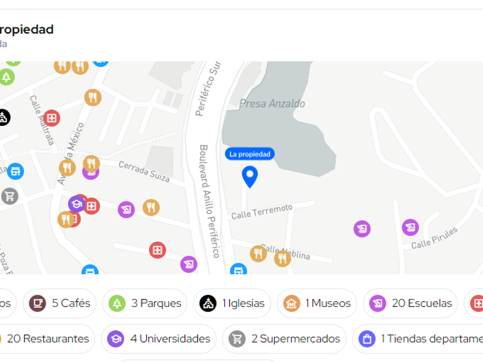Toggle the 1 Iglesias filter chip
This screenshot has width=483, height=362.
pyautogui.click(x=232, y=303)
